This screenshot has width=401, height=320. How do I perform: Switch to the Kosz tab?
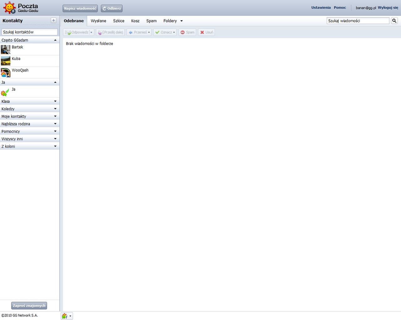tap(135, 21)
